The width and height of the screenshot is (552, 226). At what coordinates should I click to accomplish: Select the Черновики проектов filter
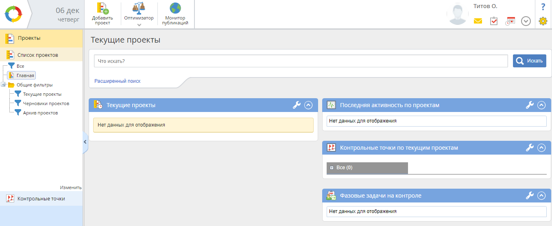(x=46, y=103)
